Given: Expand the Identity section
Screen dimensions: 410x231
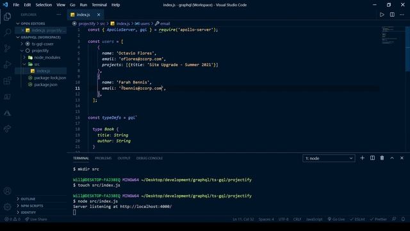Looking at the screenshot, I should tap(41, 212).
